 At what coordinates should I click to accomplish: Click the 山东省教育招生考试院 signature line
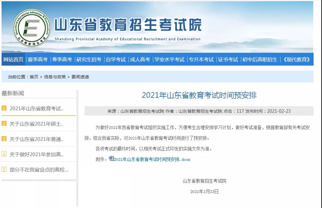pos(205,181)
